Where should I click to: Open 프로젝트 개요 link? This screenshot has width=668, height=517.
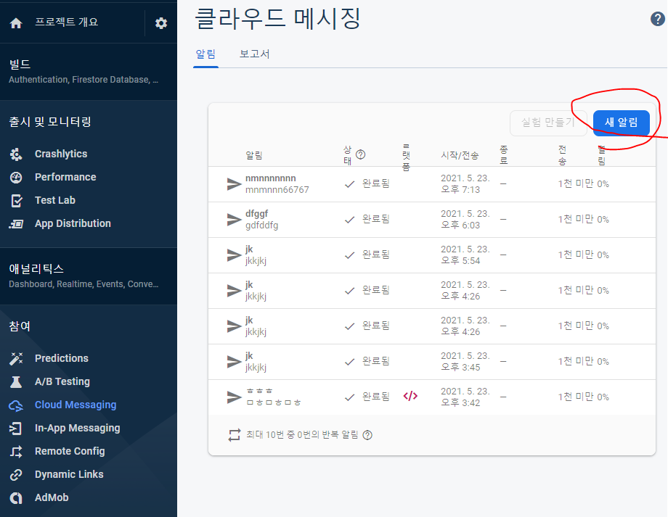[x=66, y=22]
